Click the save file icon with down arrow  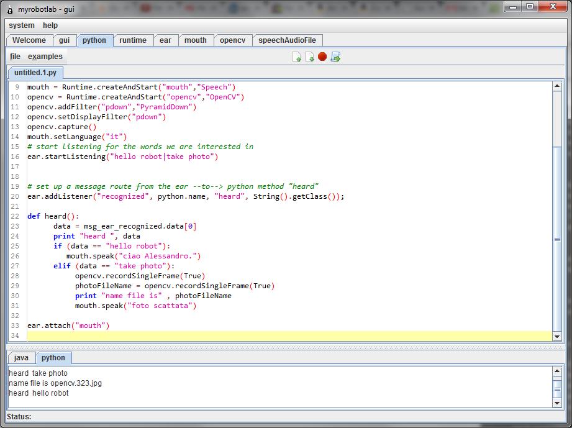[x=309, y=57]
